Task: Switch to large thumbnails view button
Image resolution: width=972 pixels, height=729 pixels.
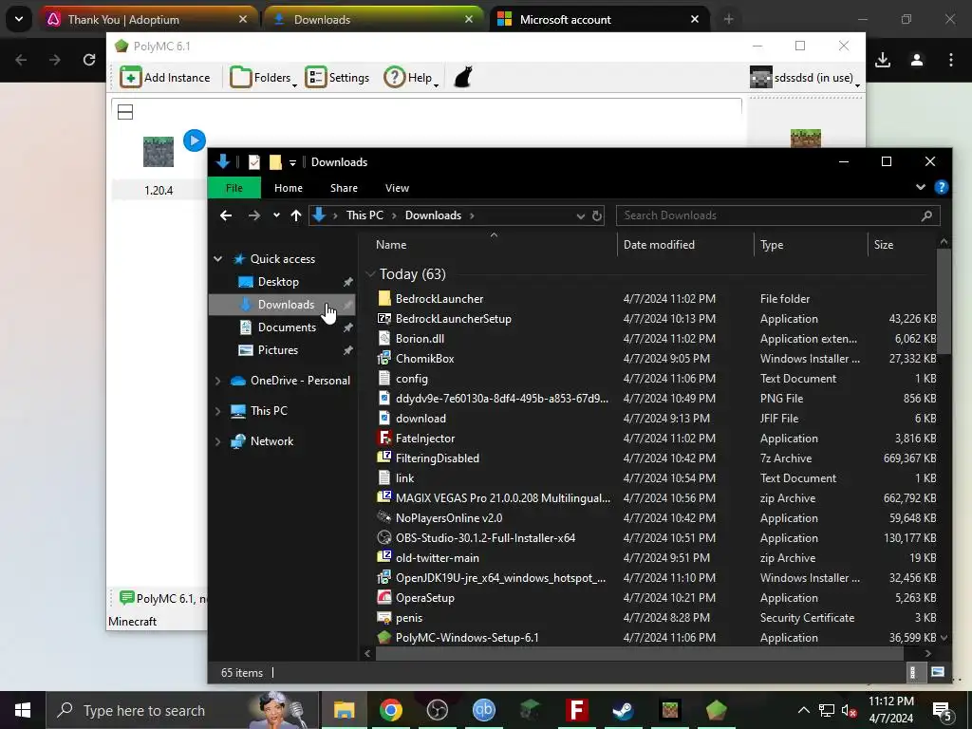Action: tap(938, 672)
